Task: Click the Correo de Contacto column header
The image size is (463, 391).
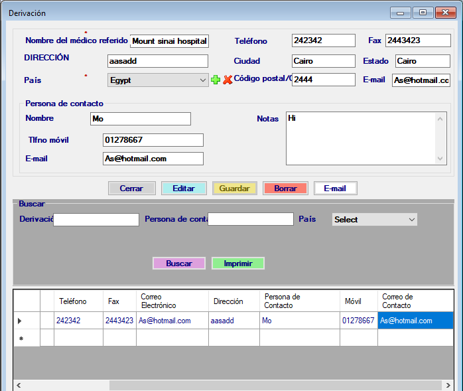Action: 415,301
